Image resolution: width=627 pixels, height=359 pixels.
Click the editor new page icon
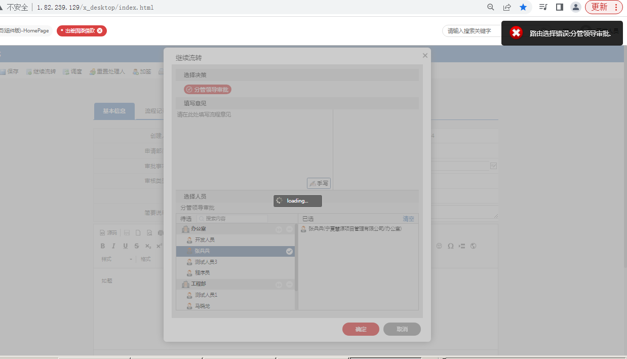point(138,233)
